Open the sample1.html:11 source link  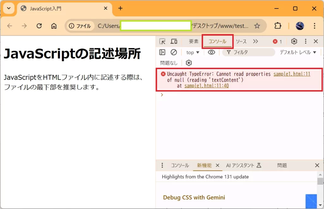(292, 74)
